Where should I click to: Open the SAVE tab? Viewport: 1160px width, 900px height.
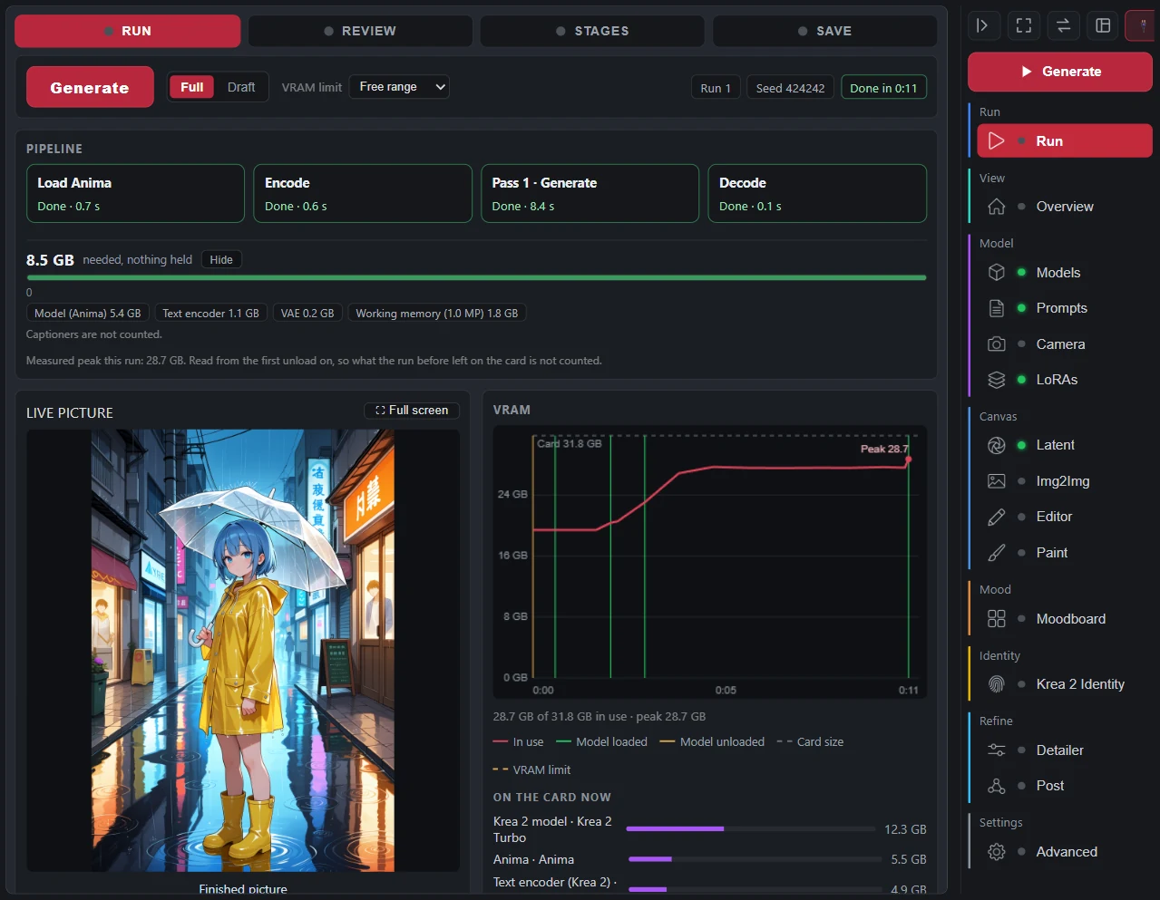(x=824, y=31)
